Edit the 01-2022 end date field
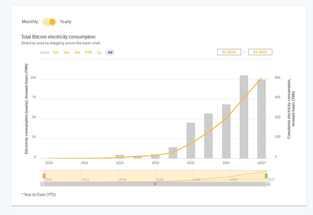The height and width of the screenshot is (215, 313). (260, 52)
